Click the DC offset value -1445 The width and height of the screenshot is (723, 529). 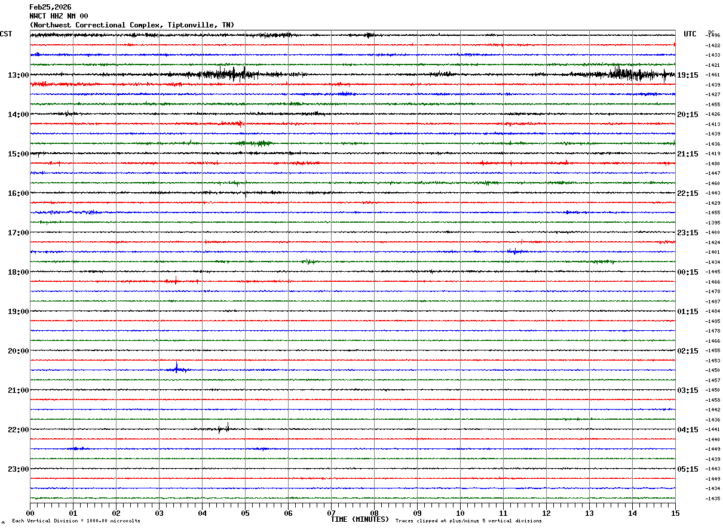tap(712, 272)
